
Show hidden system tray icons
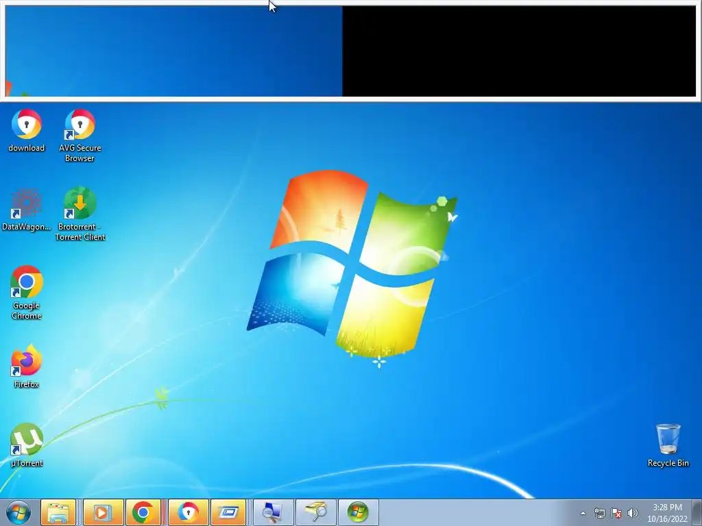[583, 513]
